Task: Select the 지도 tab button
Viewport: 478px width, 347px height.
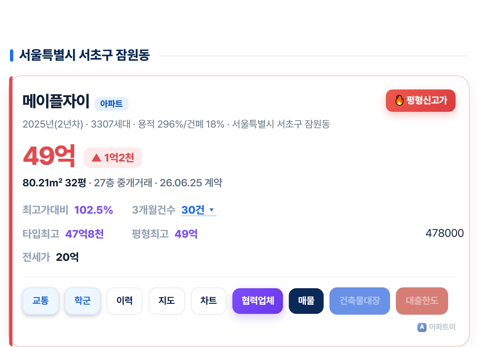Action: 167,301
